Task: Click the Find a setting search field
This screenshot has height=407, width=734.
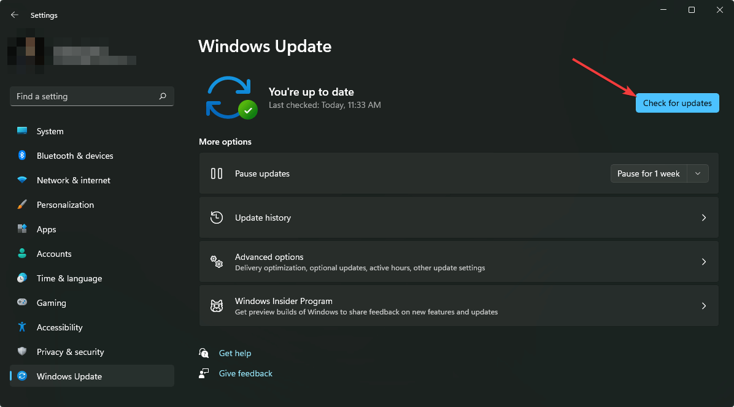Action: point(91,96)
